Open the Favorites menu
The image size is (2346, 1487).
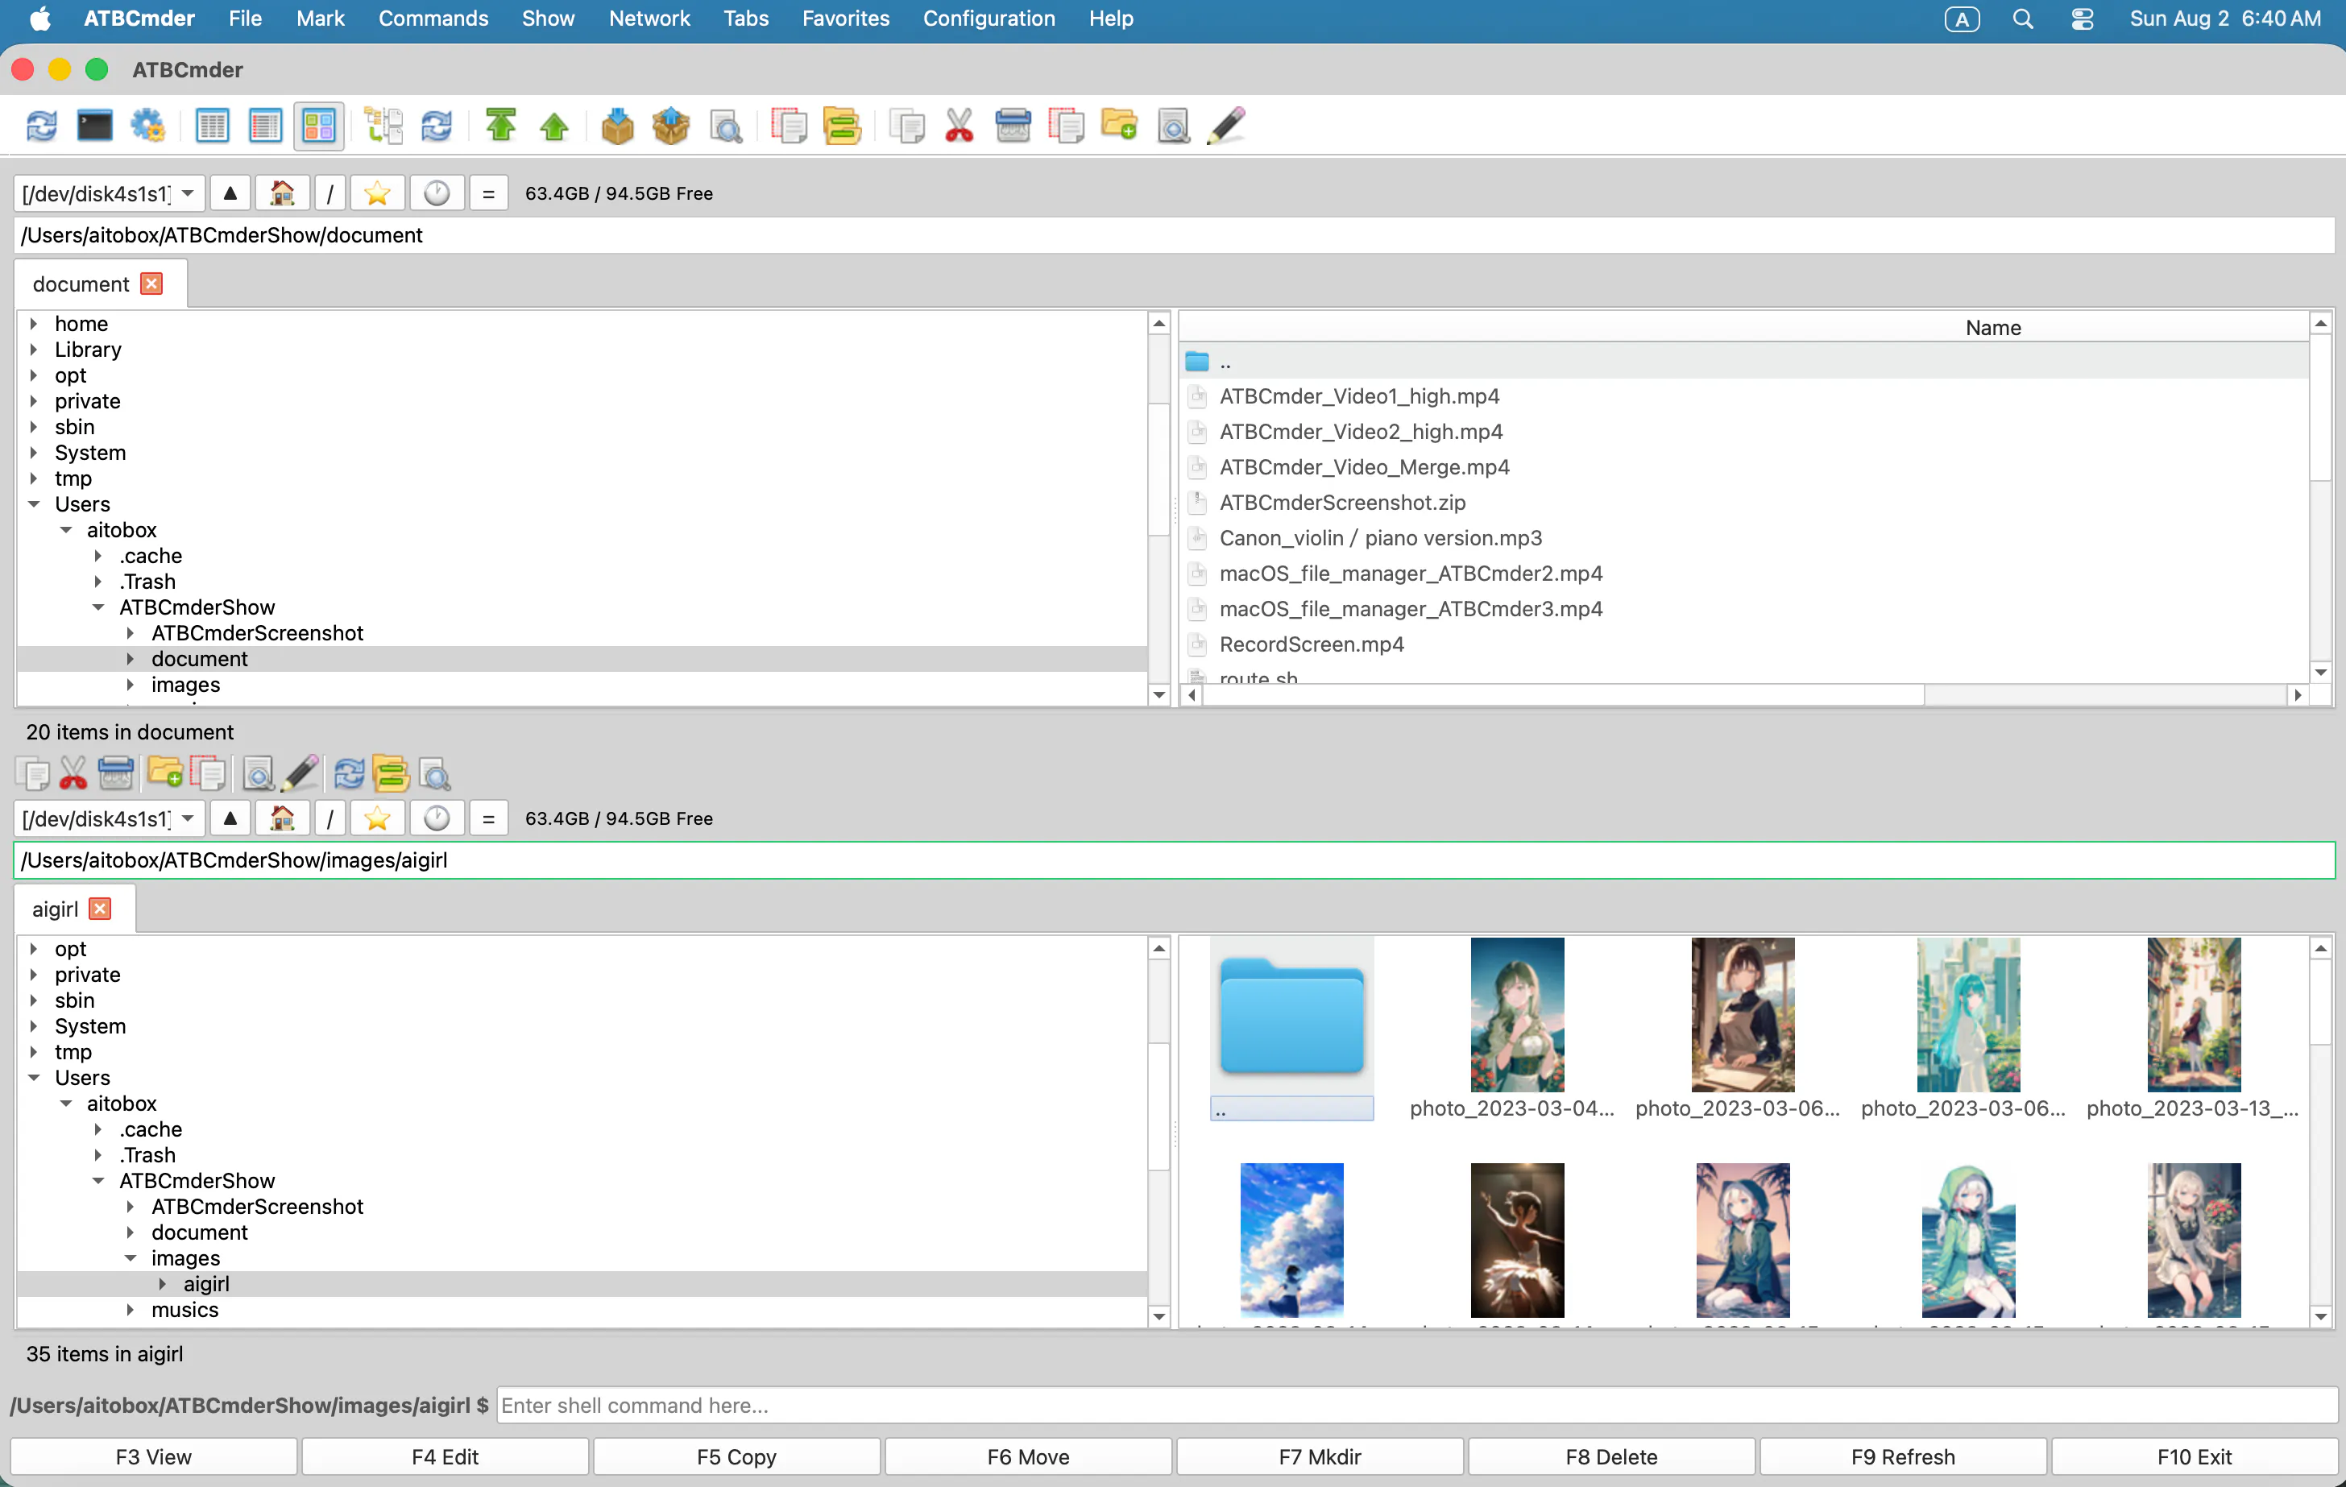click(x=846, y=19)
